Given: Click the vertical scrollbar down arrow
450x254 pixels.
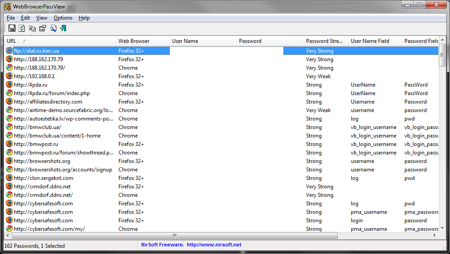Looking at the screenshot, I should click(x=442, y=229).
